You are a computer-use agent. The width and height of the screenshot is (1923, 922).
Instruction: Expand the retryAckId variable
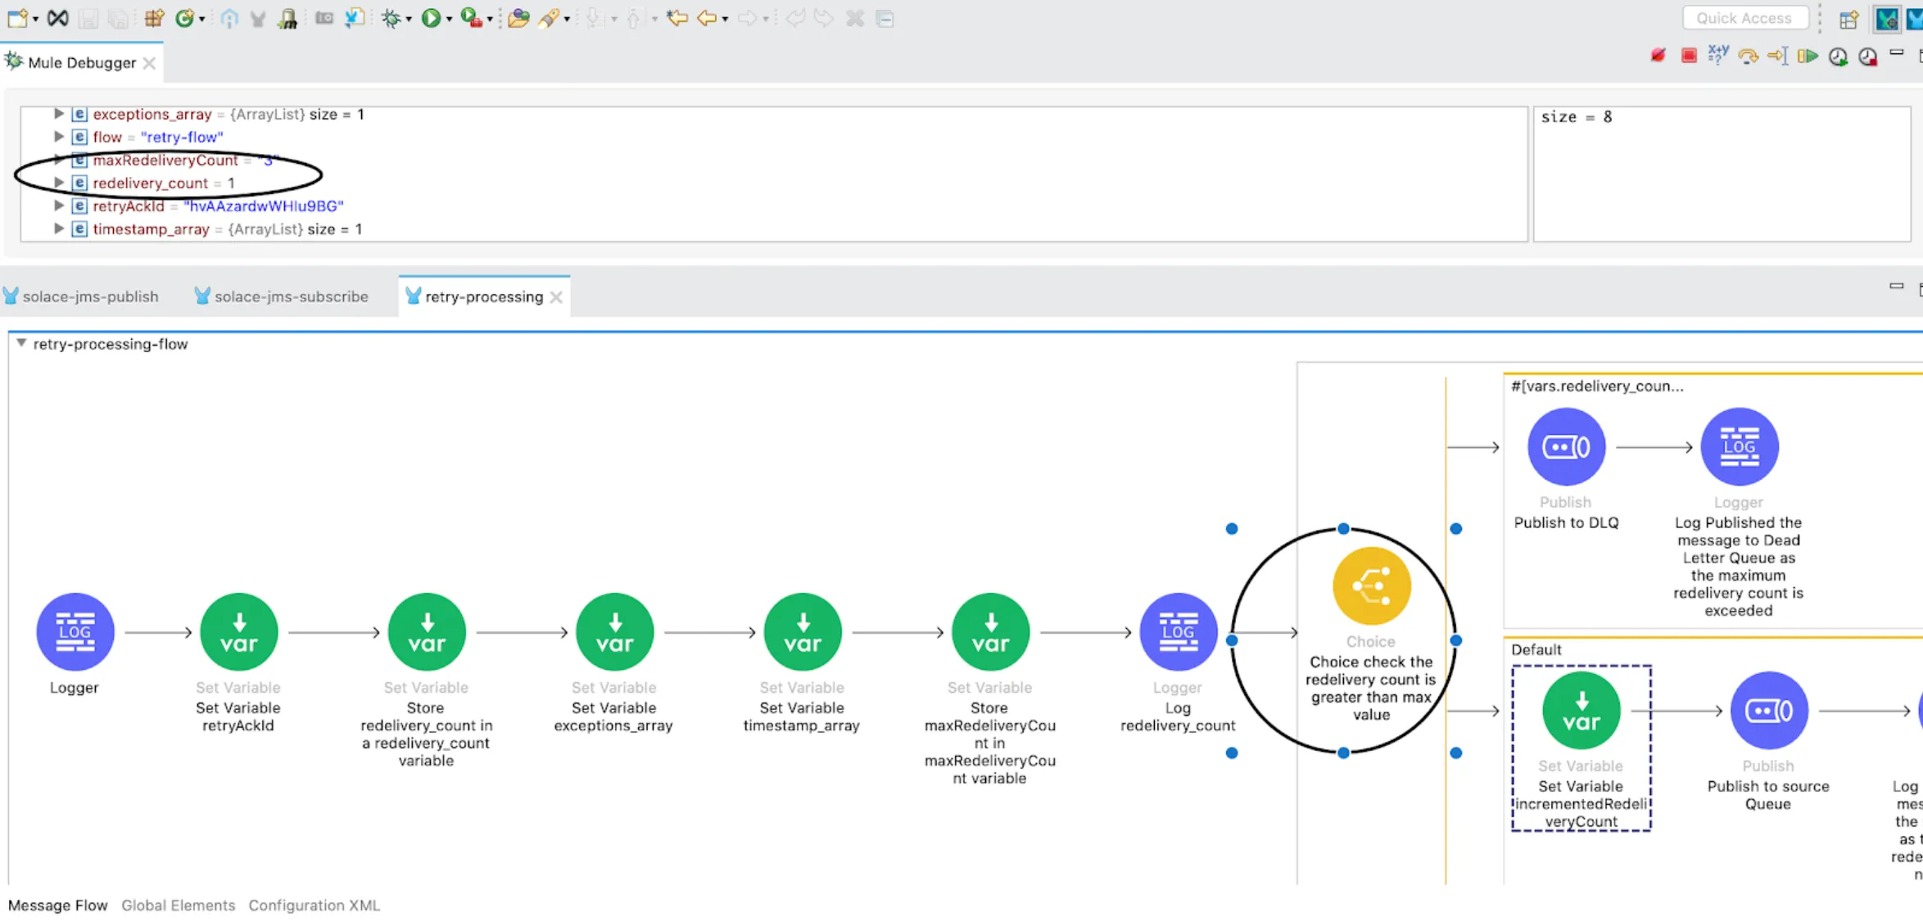click(59, 206)
